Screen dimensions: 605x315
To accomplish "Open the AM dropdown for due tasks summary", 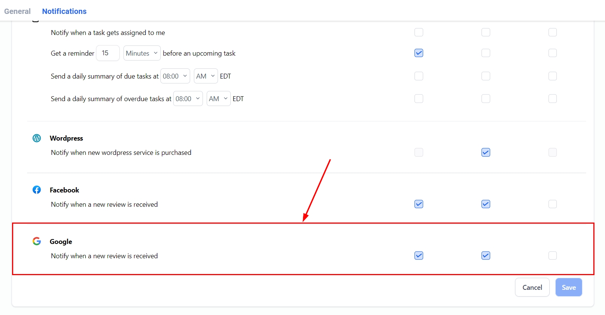I will 206,76.
